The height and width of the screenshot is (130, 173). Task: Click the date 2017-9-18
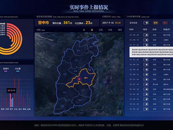[x=108, y=23]
